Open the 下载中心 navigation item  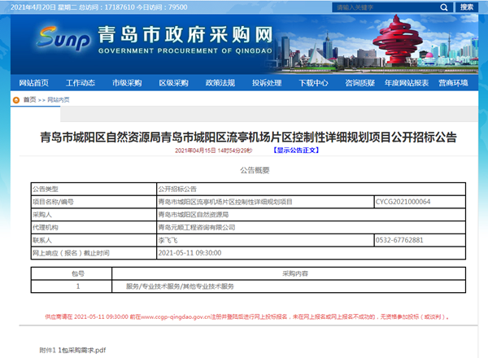[313, 83]
